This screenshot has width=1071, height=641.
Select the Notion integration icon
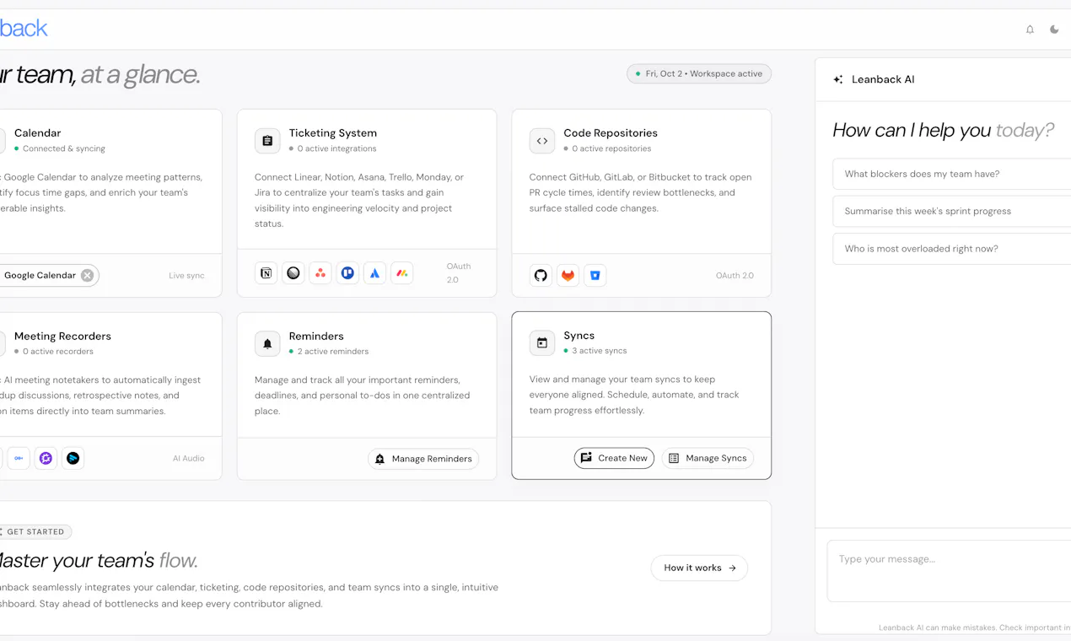[x=266, y=273]
